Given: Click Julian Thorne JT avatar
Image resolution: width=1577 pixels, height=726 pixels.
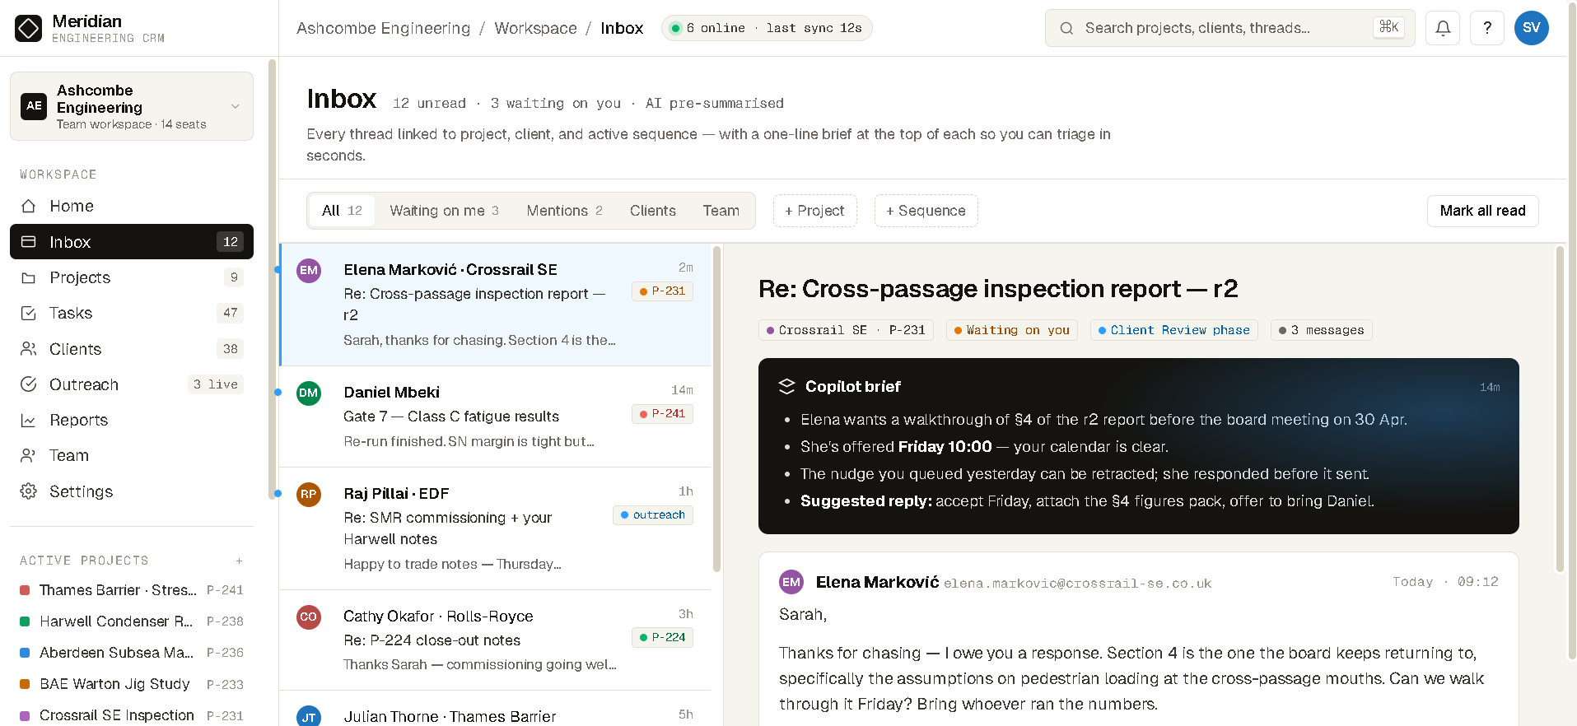Looking at the screenshot, I should (309, 716).
